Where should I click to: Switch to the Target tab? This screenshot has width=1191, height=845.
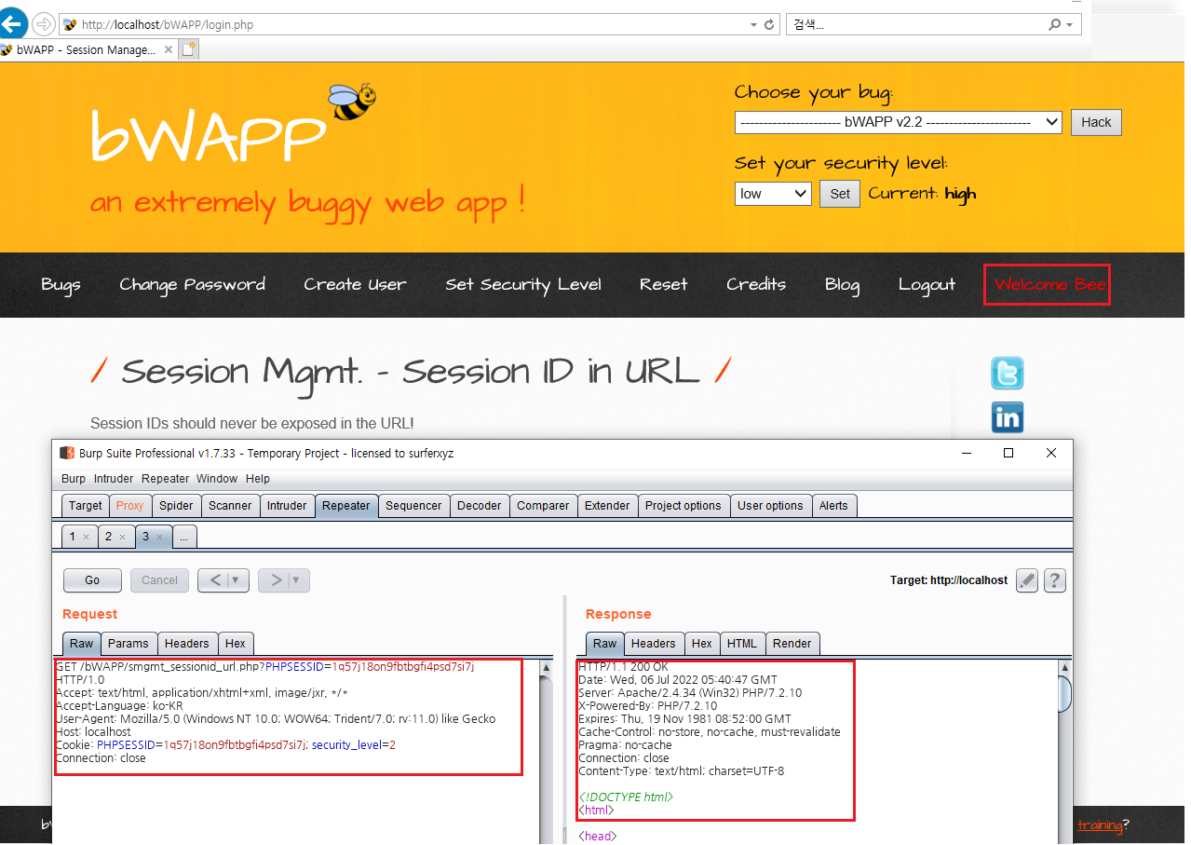pyautogui.click(x=86, y=506)
